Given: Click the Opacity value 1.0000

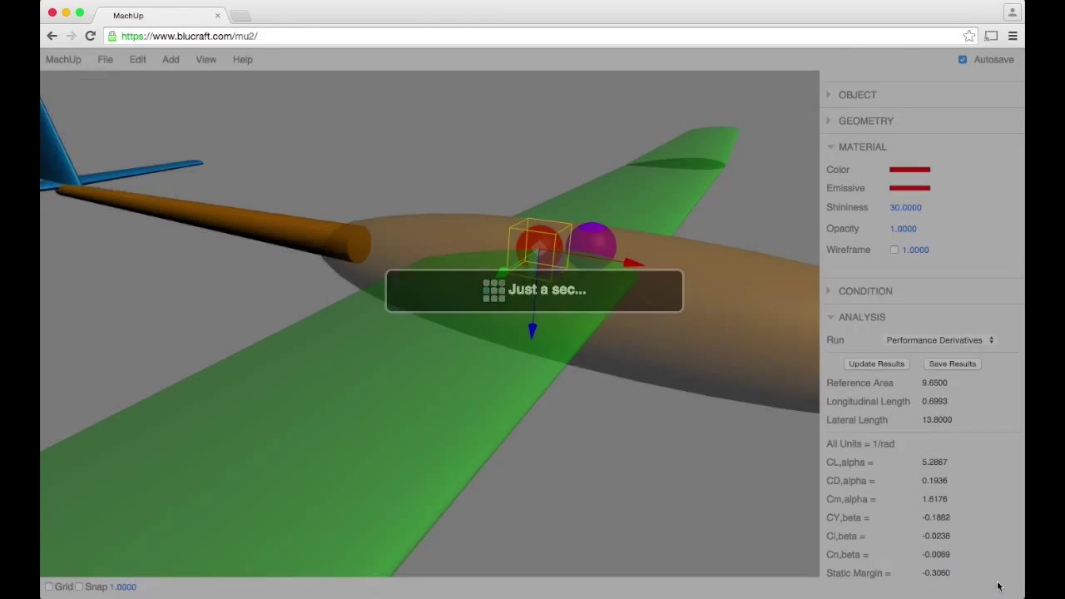Looking at the screenshot, I should click(903, 229).
